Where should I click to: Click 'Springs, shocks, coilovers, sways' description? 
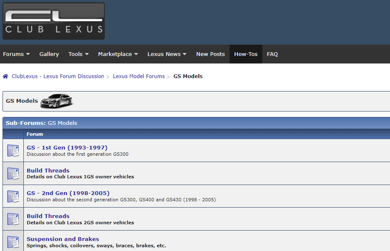point(96,246)
